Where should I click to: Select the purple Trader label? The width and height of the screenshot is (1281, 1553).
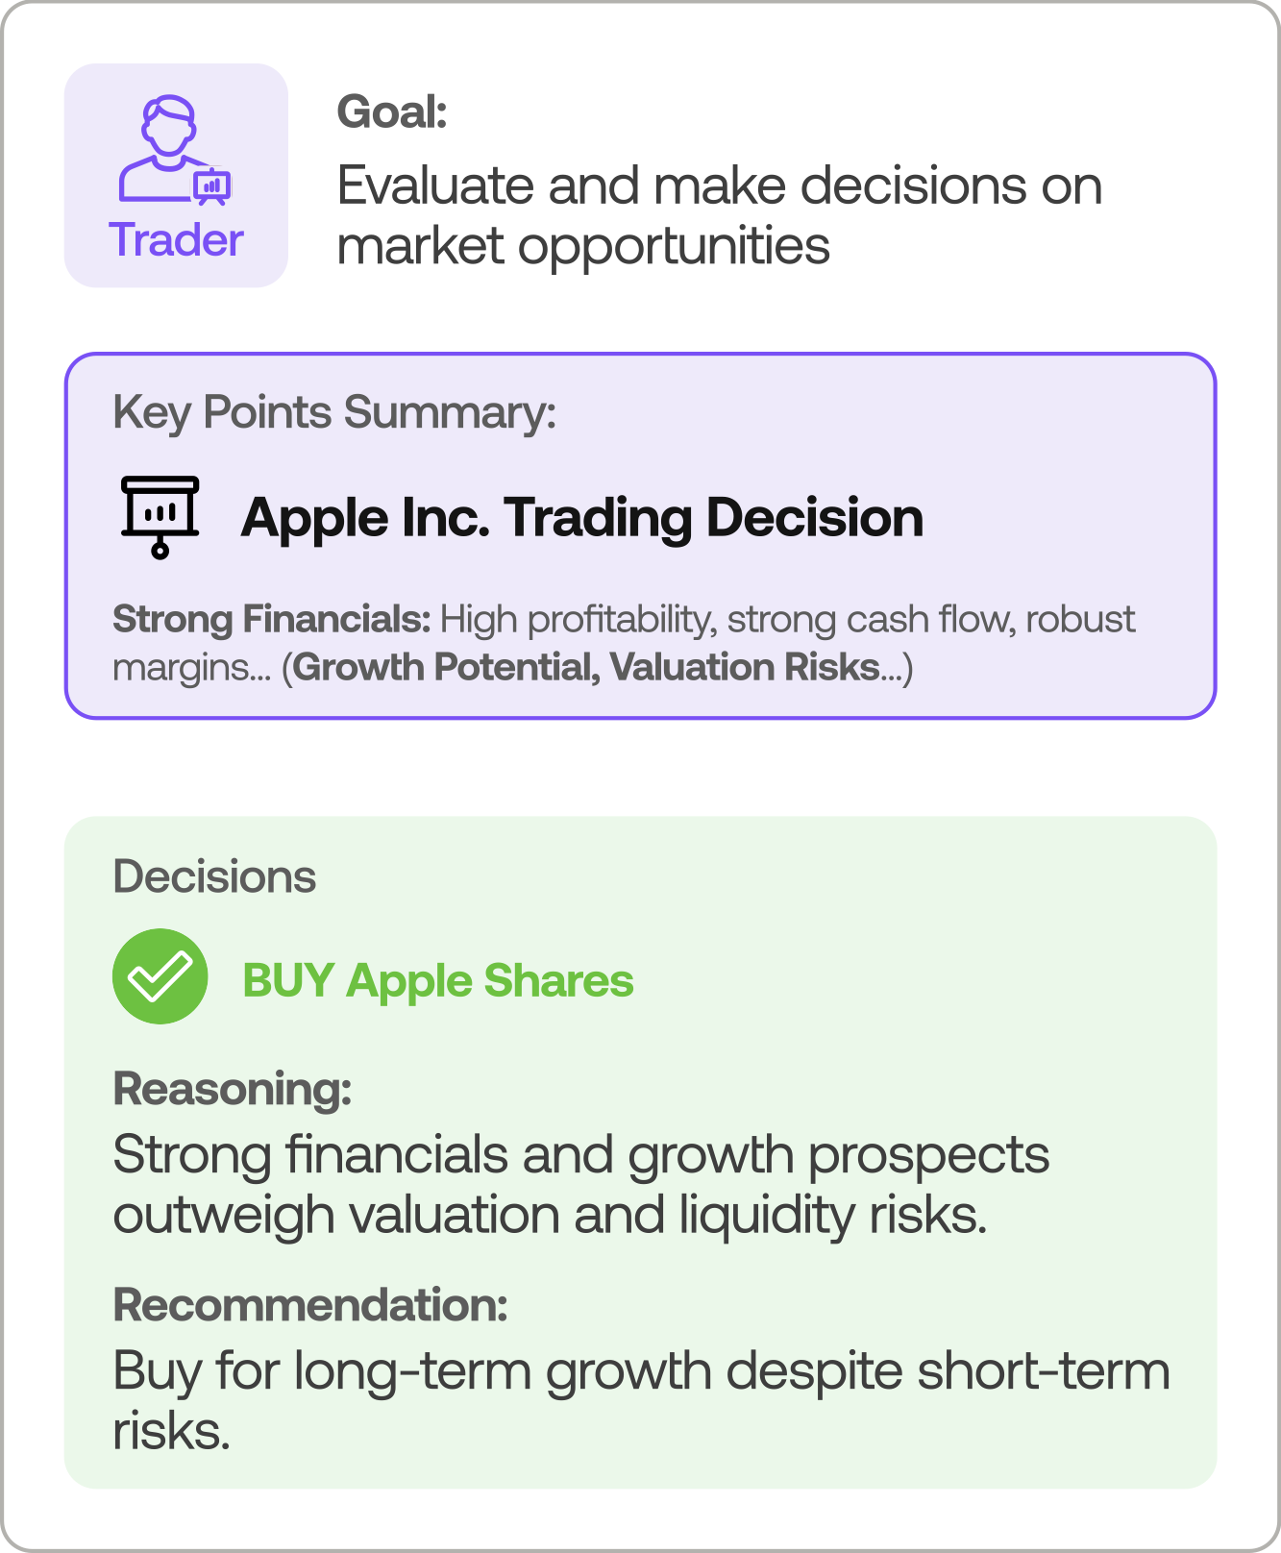176,239
